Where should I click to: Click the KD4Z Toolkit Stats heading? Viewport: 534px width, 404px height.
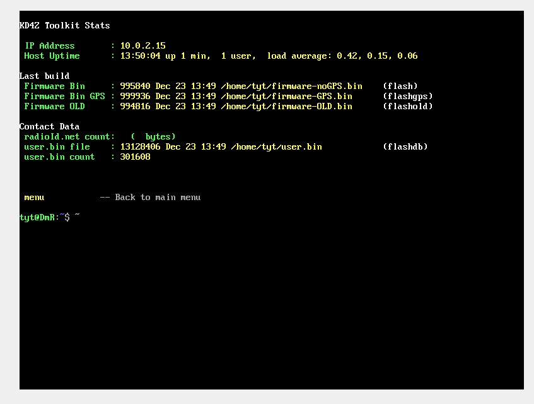tap(64, 26)
